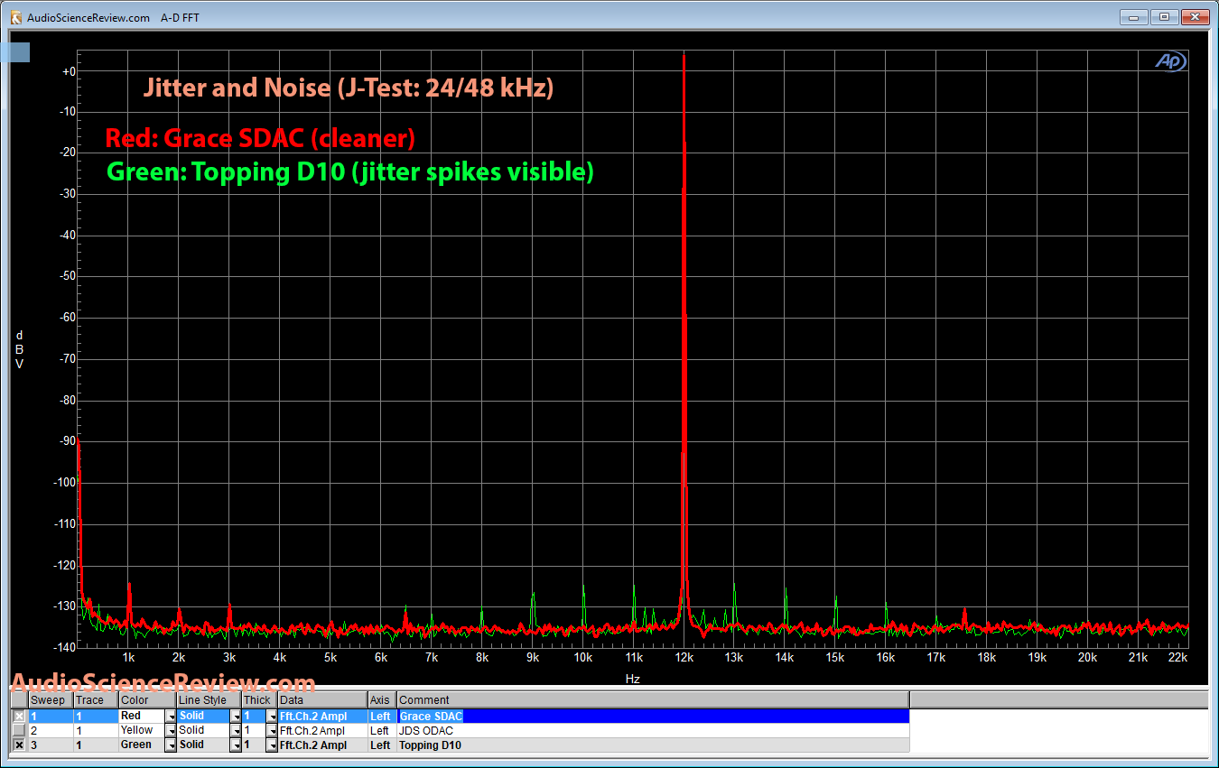Click the 'Red: Grace SDAC (cleaner)' annotation
Viewport: 1219px width, 768px height.
[x=260, y=138]
